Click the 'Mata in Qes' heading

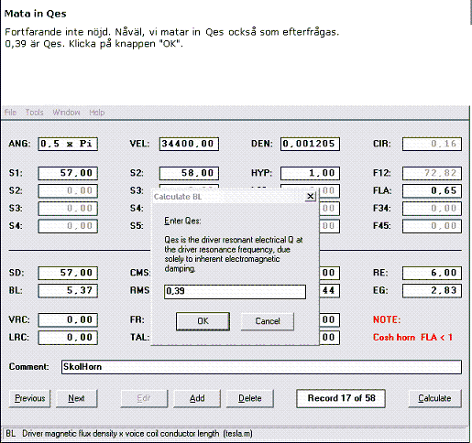pos(36,14)
